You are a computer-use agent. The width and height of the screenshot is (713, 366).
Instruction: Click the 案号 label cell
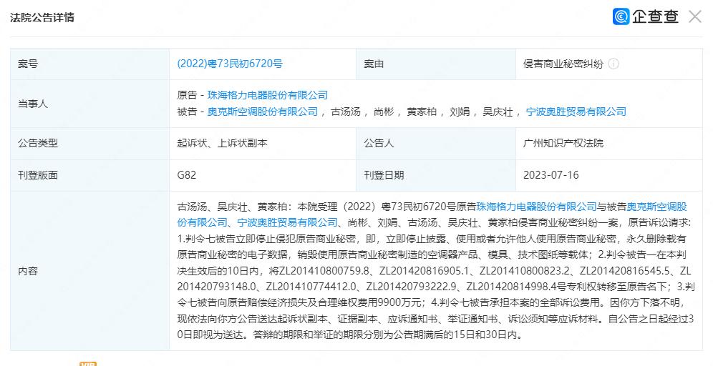(x=89, y=64)
